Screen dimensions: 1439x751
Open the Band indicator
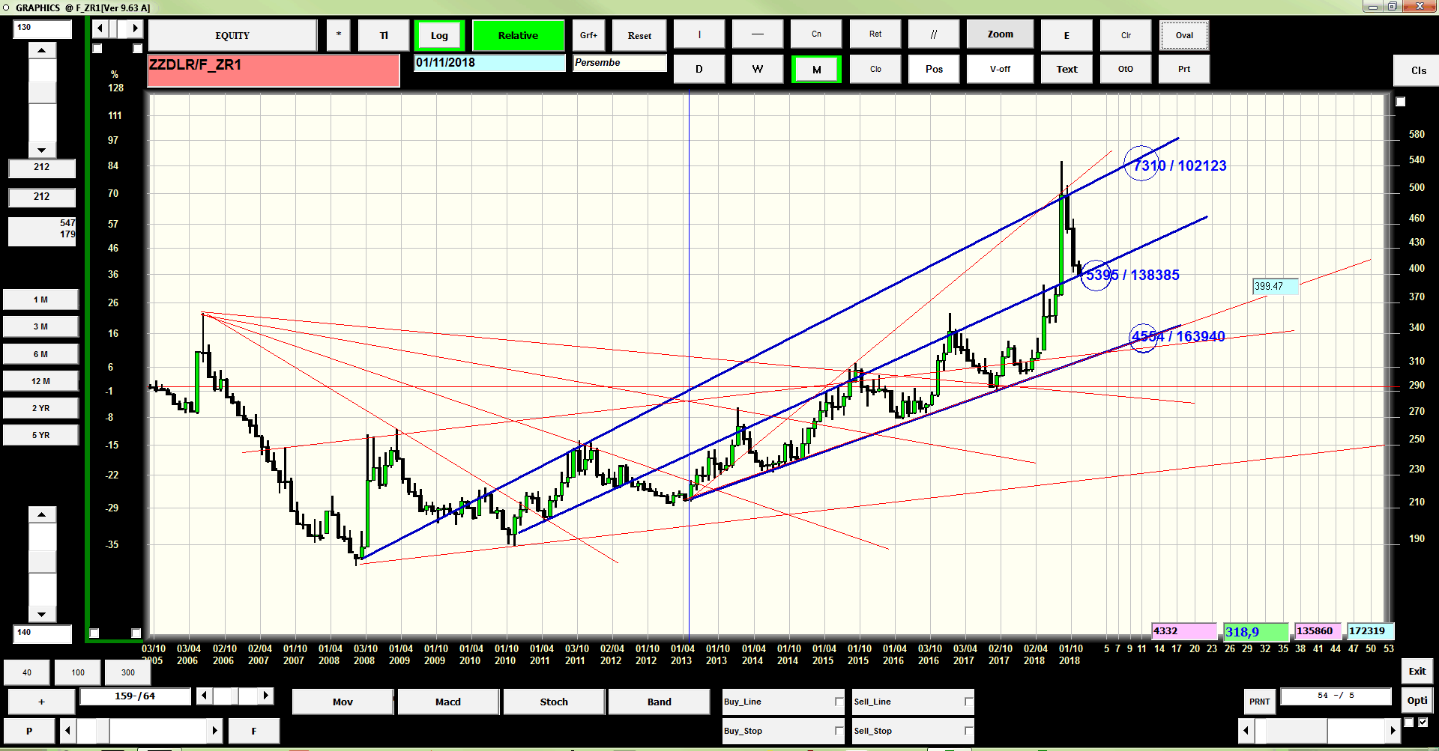(660, 702)
